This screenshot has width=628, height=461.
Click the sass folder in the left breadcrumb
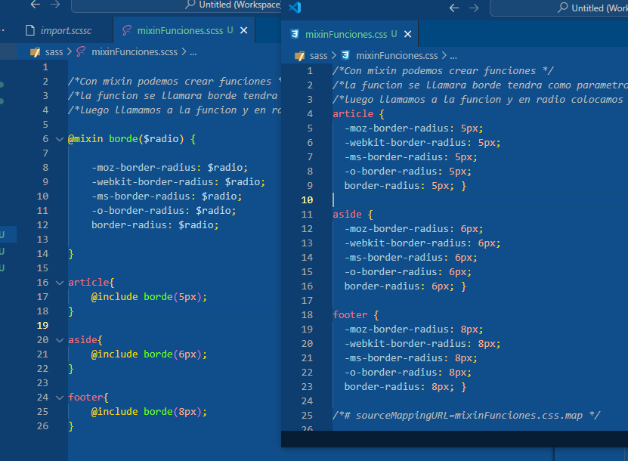(x=54, y=52)
